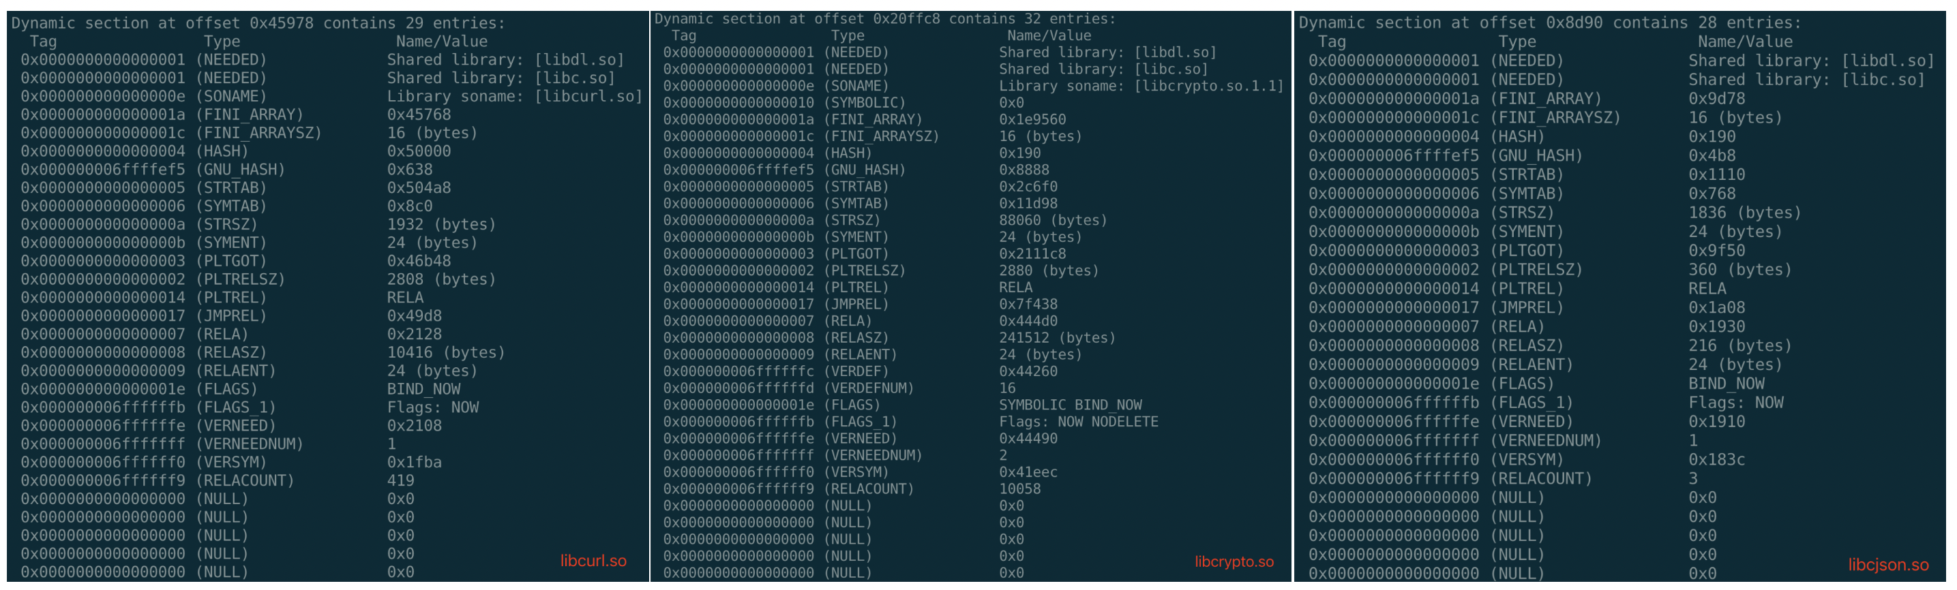Viewport: 1957px width, 590px height.
Task: Click the "Library soname: [libcrypto.so.1.1]" value
Action: [x=1140, y=86]
